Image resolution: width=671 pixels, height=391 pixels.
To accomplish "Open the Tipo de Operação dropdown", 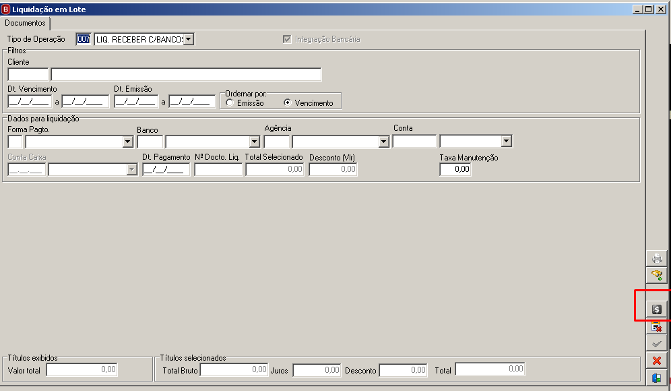I will 188,39.
